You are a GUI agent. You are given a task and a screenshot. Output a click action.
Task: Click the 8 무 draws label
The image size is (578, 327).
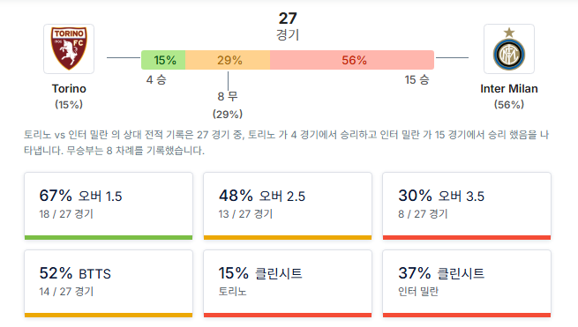pos(228,96)
